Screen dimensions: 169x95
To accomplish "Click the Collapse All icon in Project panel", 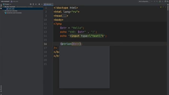I will tap(36, 4).
